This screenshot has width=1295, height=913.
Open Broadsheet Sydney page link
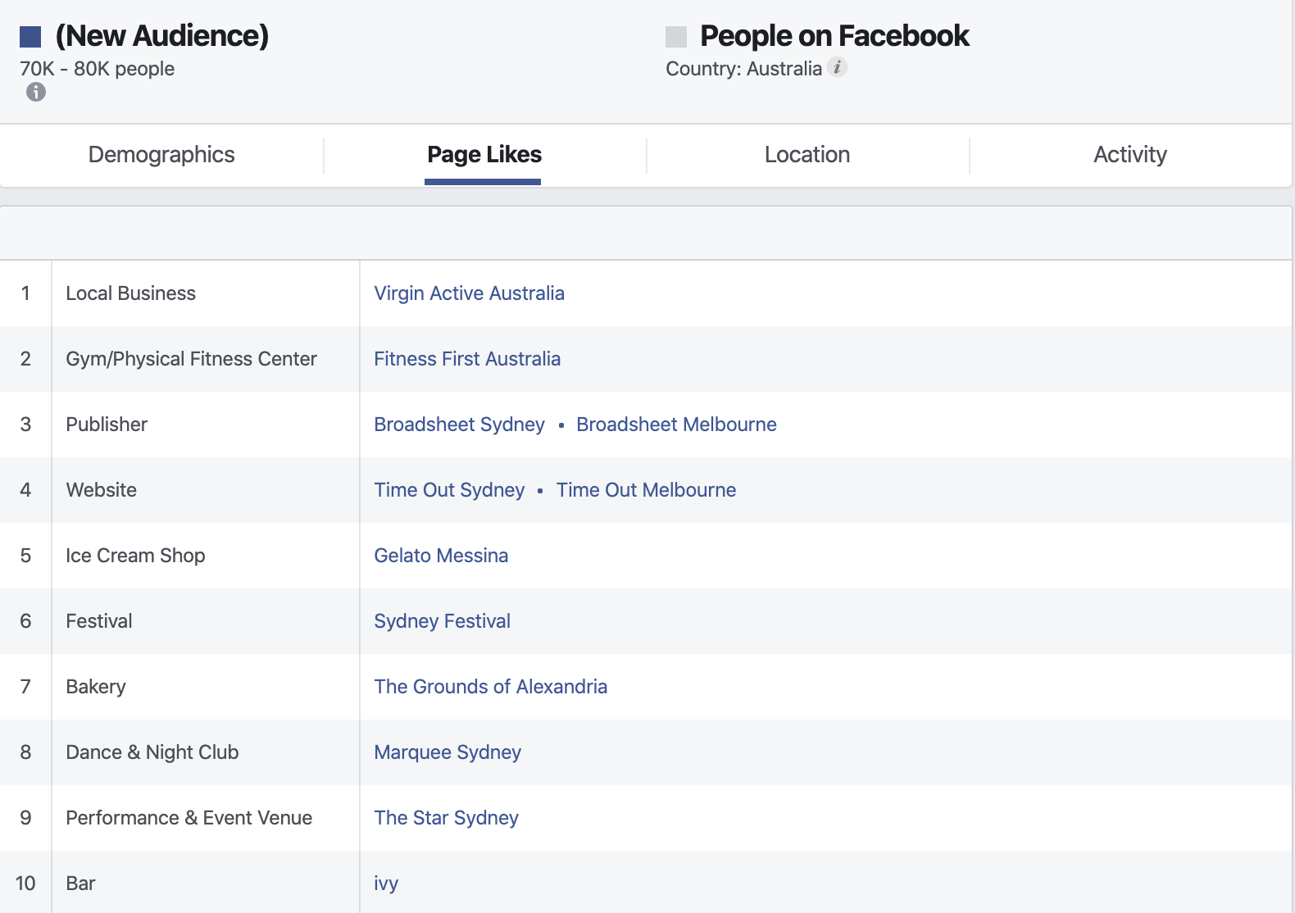tap(459, 425)
